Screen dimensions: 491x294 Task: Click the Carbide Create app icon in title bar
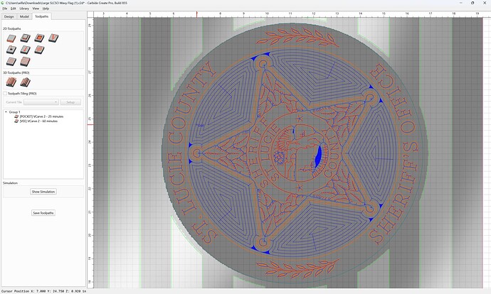pos(3,3)
